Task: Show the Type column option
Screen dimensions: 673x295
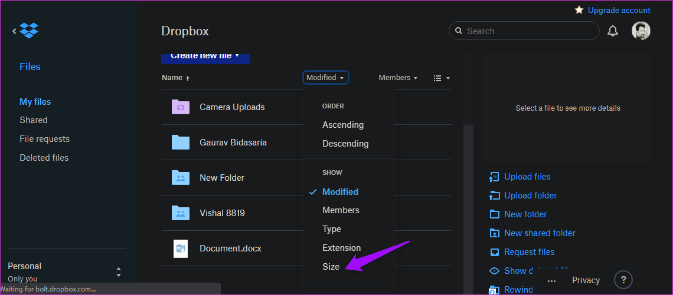Action: (331, 229)
